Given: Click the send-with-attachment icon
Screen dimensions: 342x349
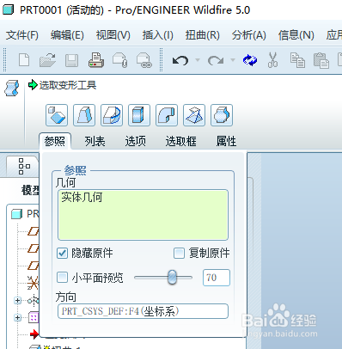Looking at the screenshot, I should tap(120, 60).
